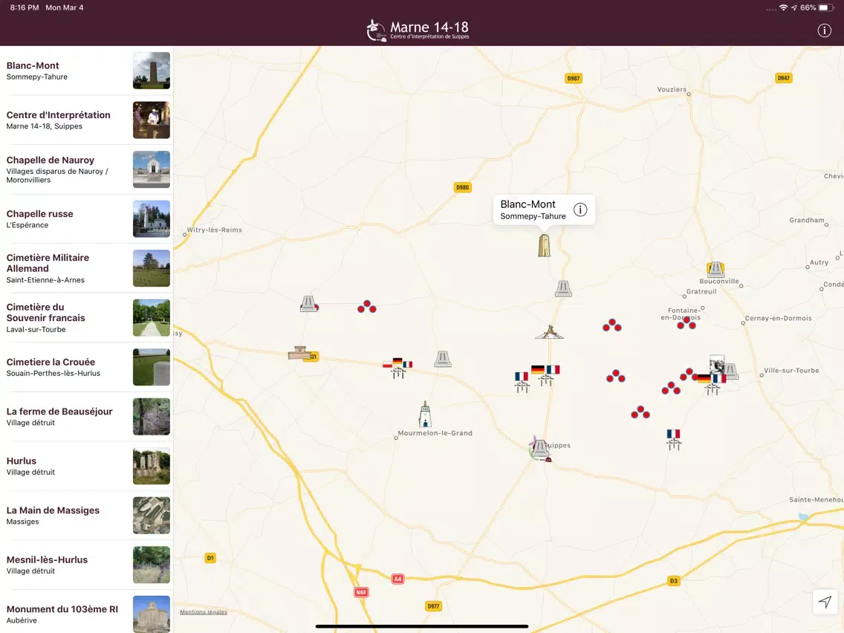Tap red dots cluster near Witry-lès-Reims
Image resolution: width=844 pixels, height=633 pixels.
(366, 306)
